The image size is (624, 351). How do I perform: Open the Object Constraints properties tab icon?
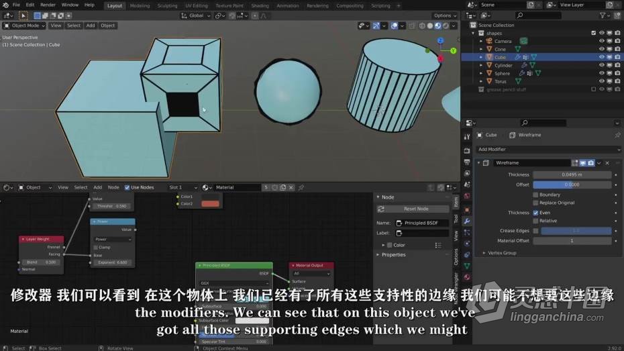[467, 255]
